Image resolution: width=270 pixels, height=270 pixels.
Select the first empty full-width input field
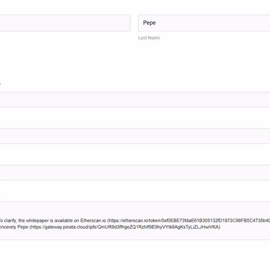click(x=135, y=99)
